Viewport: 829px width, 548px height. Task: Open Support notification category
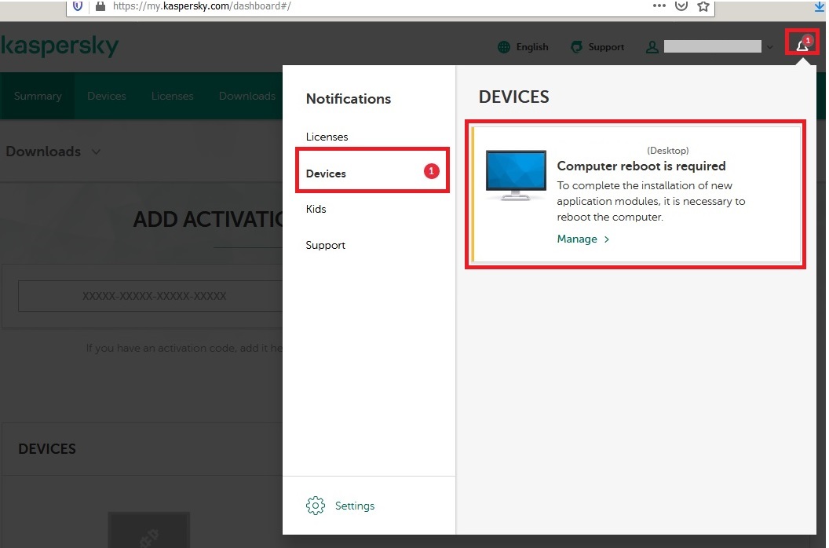click(325, 245)
